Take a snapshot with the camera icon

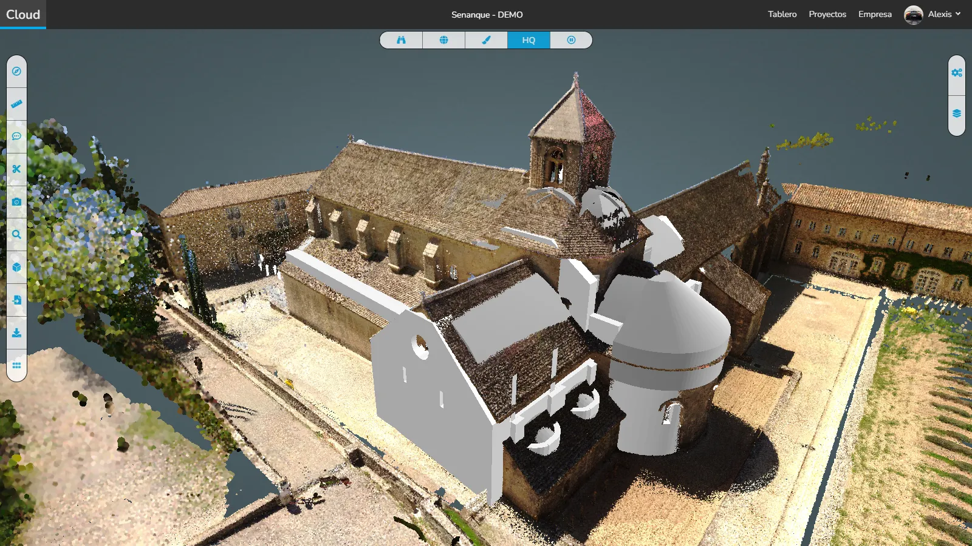click(16, 202)
